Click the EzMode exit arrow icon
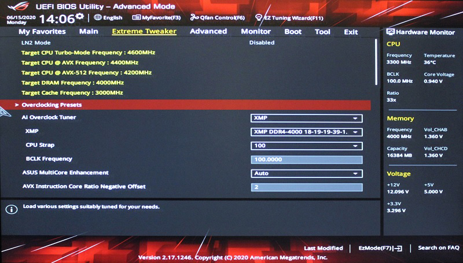463x263 pixels. click(x=398, y=248)
